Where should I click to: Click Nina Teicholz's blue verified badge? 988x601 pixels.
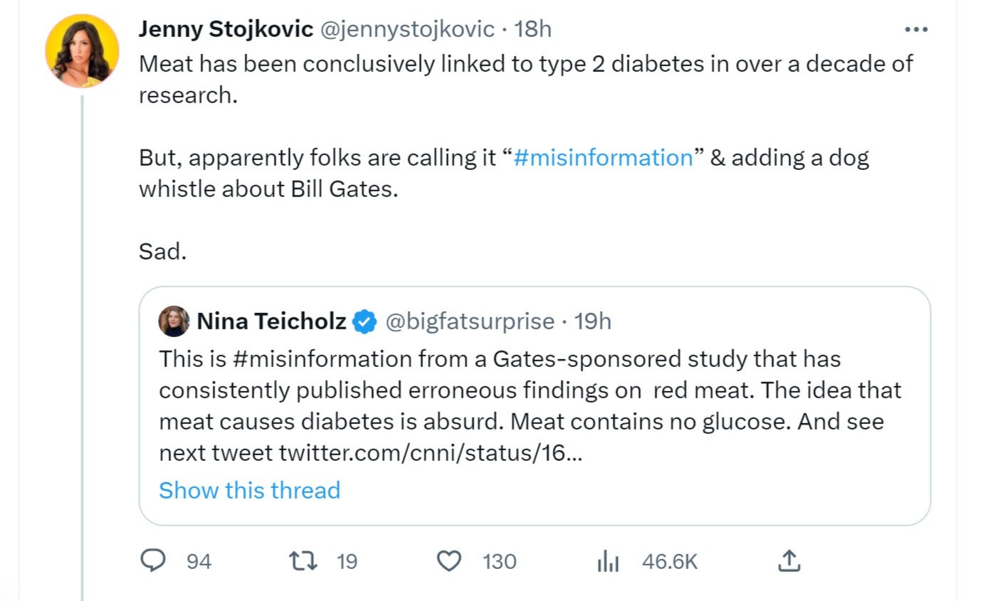coord(365,321)
